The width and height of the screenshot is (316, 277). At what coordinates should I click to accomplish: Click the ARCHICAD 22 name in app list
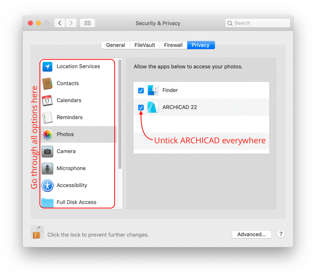coord(180,107)
